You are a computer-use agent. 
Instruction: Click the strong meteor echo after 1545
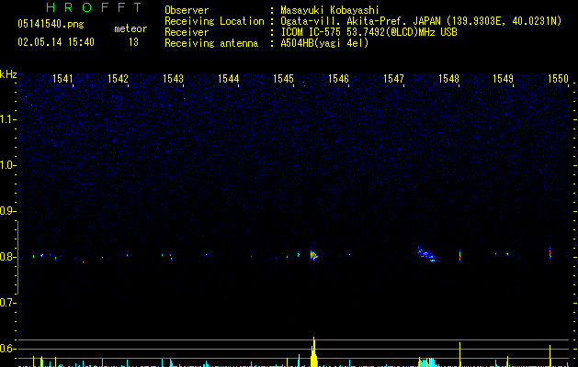click(313, 255)
